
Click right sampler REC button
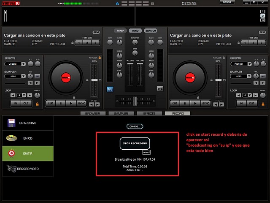[263, 76]
